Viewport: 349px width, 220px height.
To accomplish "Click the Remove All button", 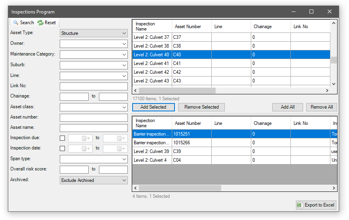I will [321, 107].
